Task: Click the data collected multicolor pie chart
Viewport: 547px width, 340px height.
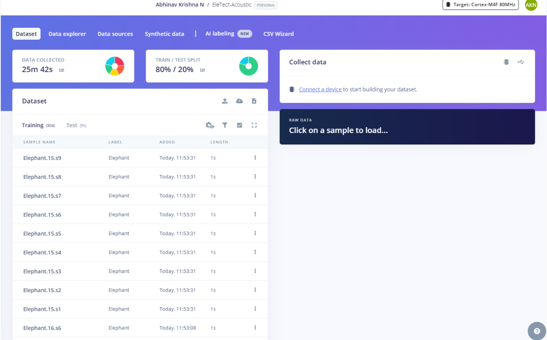Action: [x=115, y=66]
